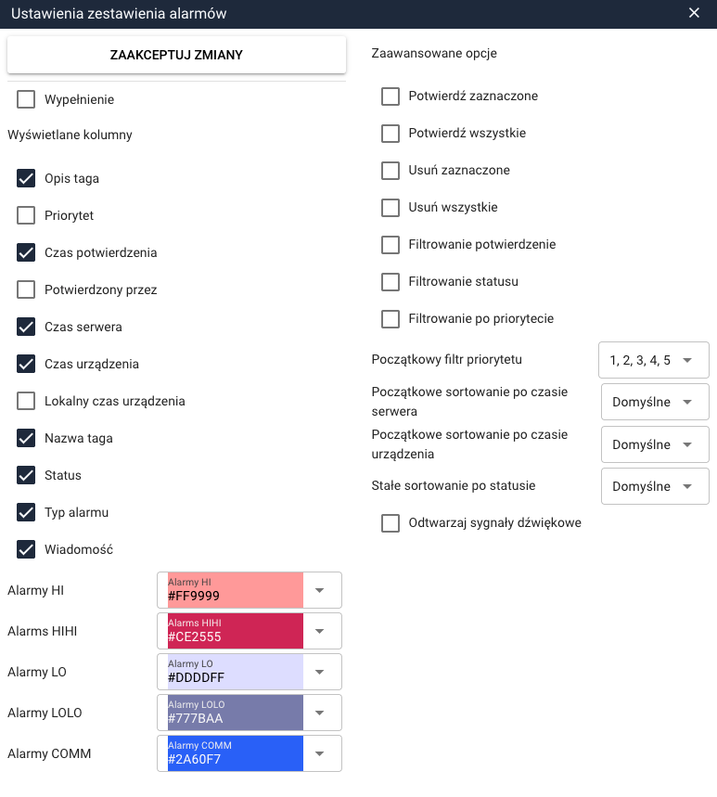
Task: Click the Alarmy LOLO #777BAA color field
Action: pyautogui.click(x=236, y=713)
